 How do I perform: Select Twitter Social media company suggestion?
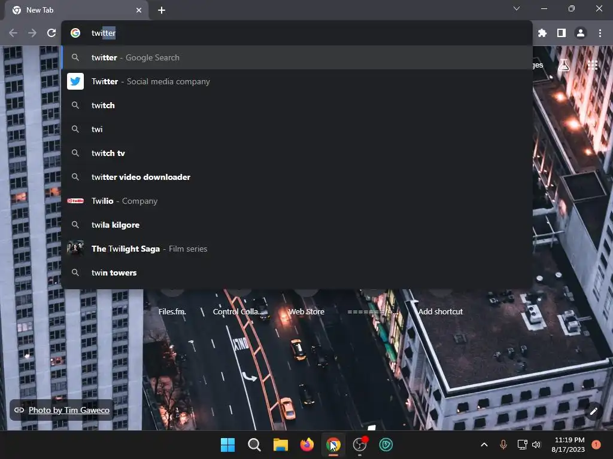pyautogui.click(x=297, y=81)
